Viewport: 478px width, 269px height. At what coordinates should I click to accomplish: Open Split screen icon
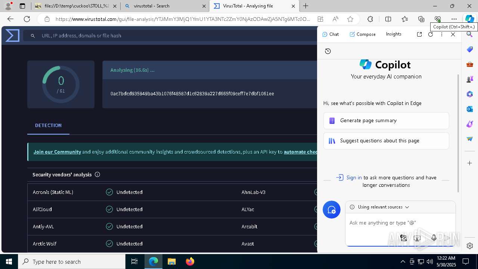tap(388, 19)
